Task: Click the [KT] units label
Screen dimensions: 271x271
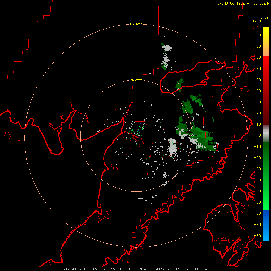Action: point(257,21)
